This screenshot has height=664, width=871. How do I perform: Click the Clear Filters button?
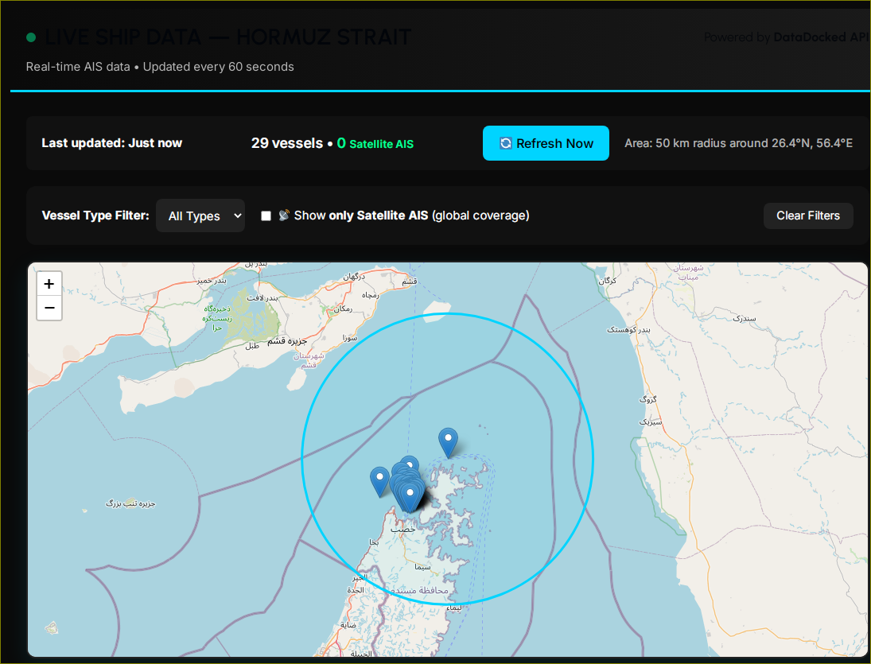tap(808, 216)
